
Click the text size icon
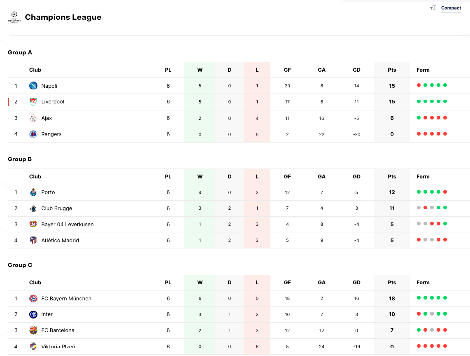pos(433,8)
